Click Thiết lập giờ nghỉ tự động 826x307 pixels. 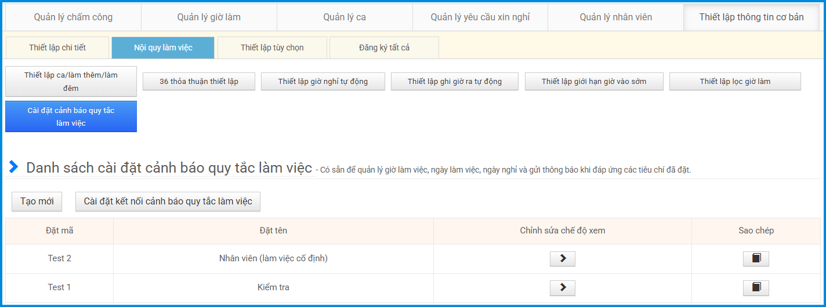coord(323,82)
